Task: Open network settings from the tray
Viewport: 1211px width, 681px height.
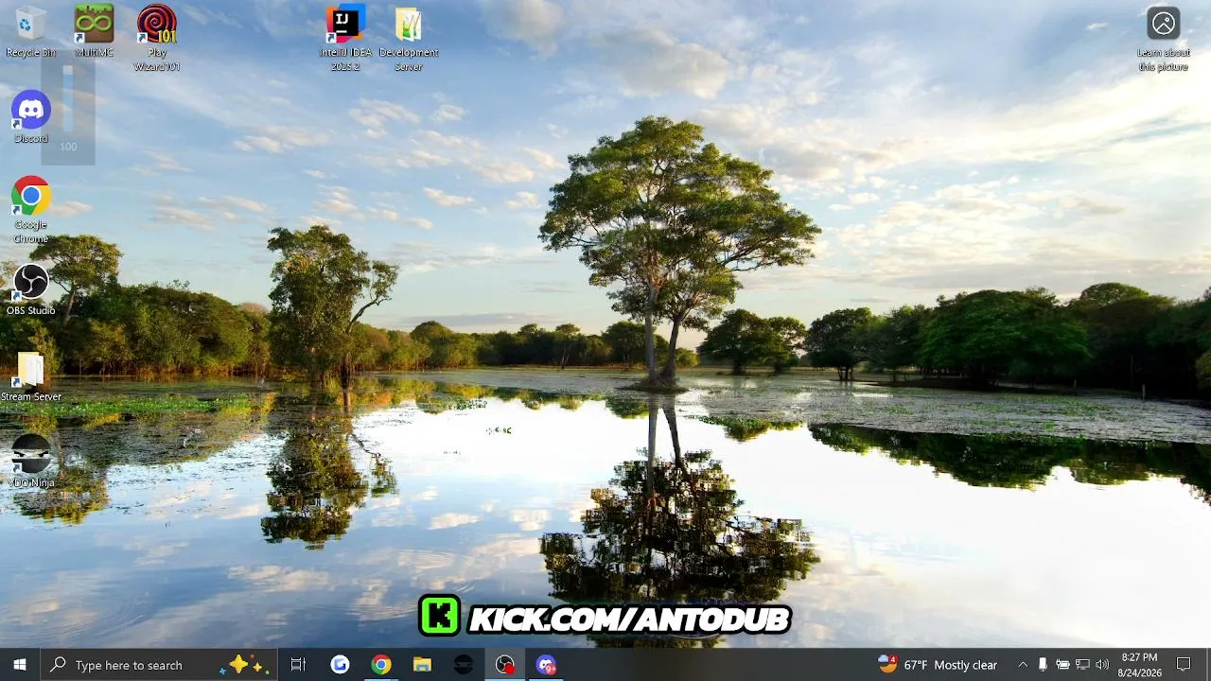Action: coord(1082,665)
